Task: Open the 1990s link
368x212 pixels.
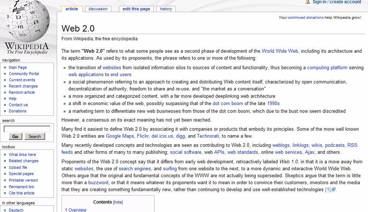Action: click(x=274, y=104)
